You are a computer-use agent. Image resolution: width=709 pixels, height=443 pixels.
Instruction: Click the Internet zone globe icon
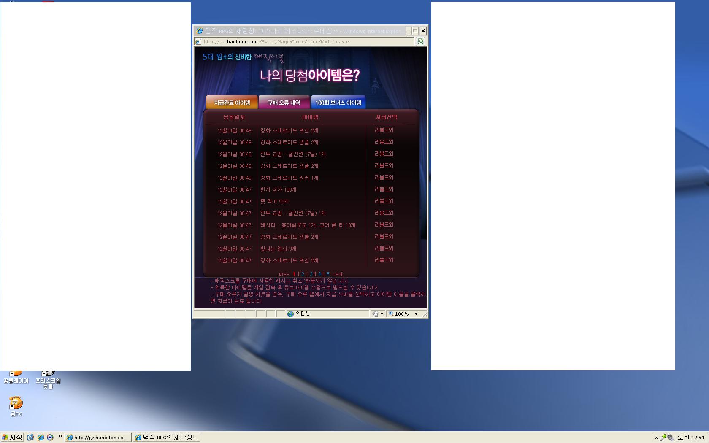click(x=290, y=314)
